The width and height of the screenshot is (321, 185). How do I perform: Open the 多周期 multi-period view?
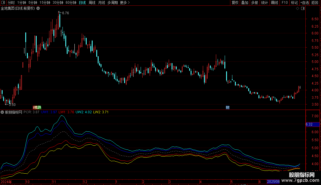(x=112, y=3)
